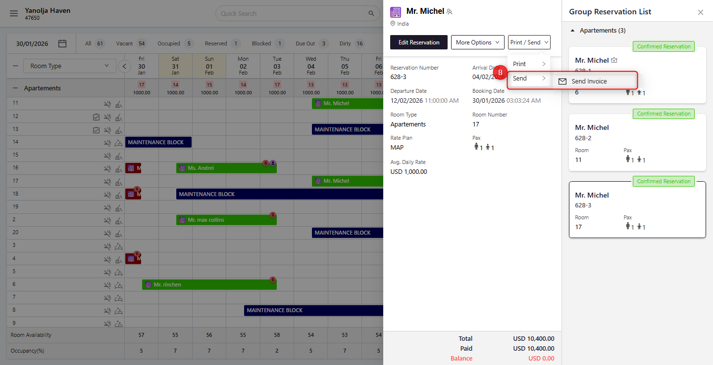The width and height of the screenshot is (713, 365).
Task: Collapse all using dash beside Room Type
Action: click(x=14, y=66)
